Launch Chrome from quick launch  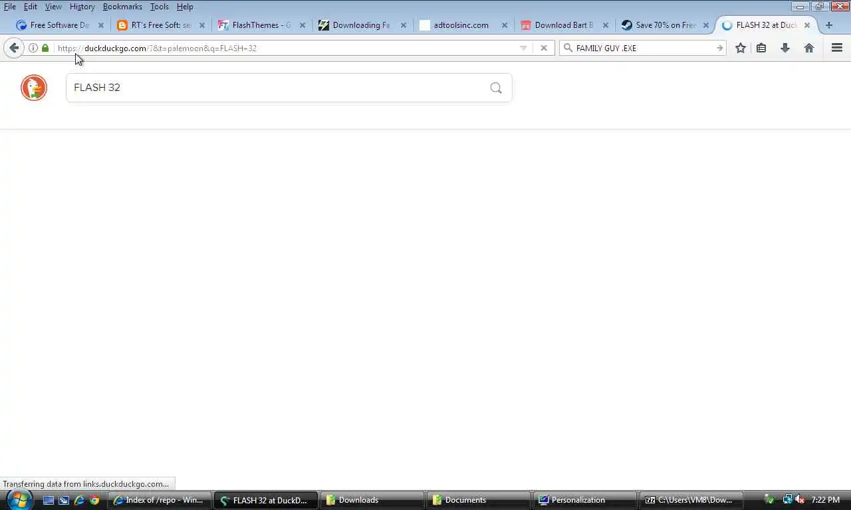pos(94,500)
